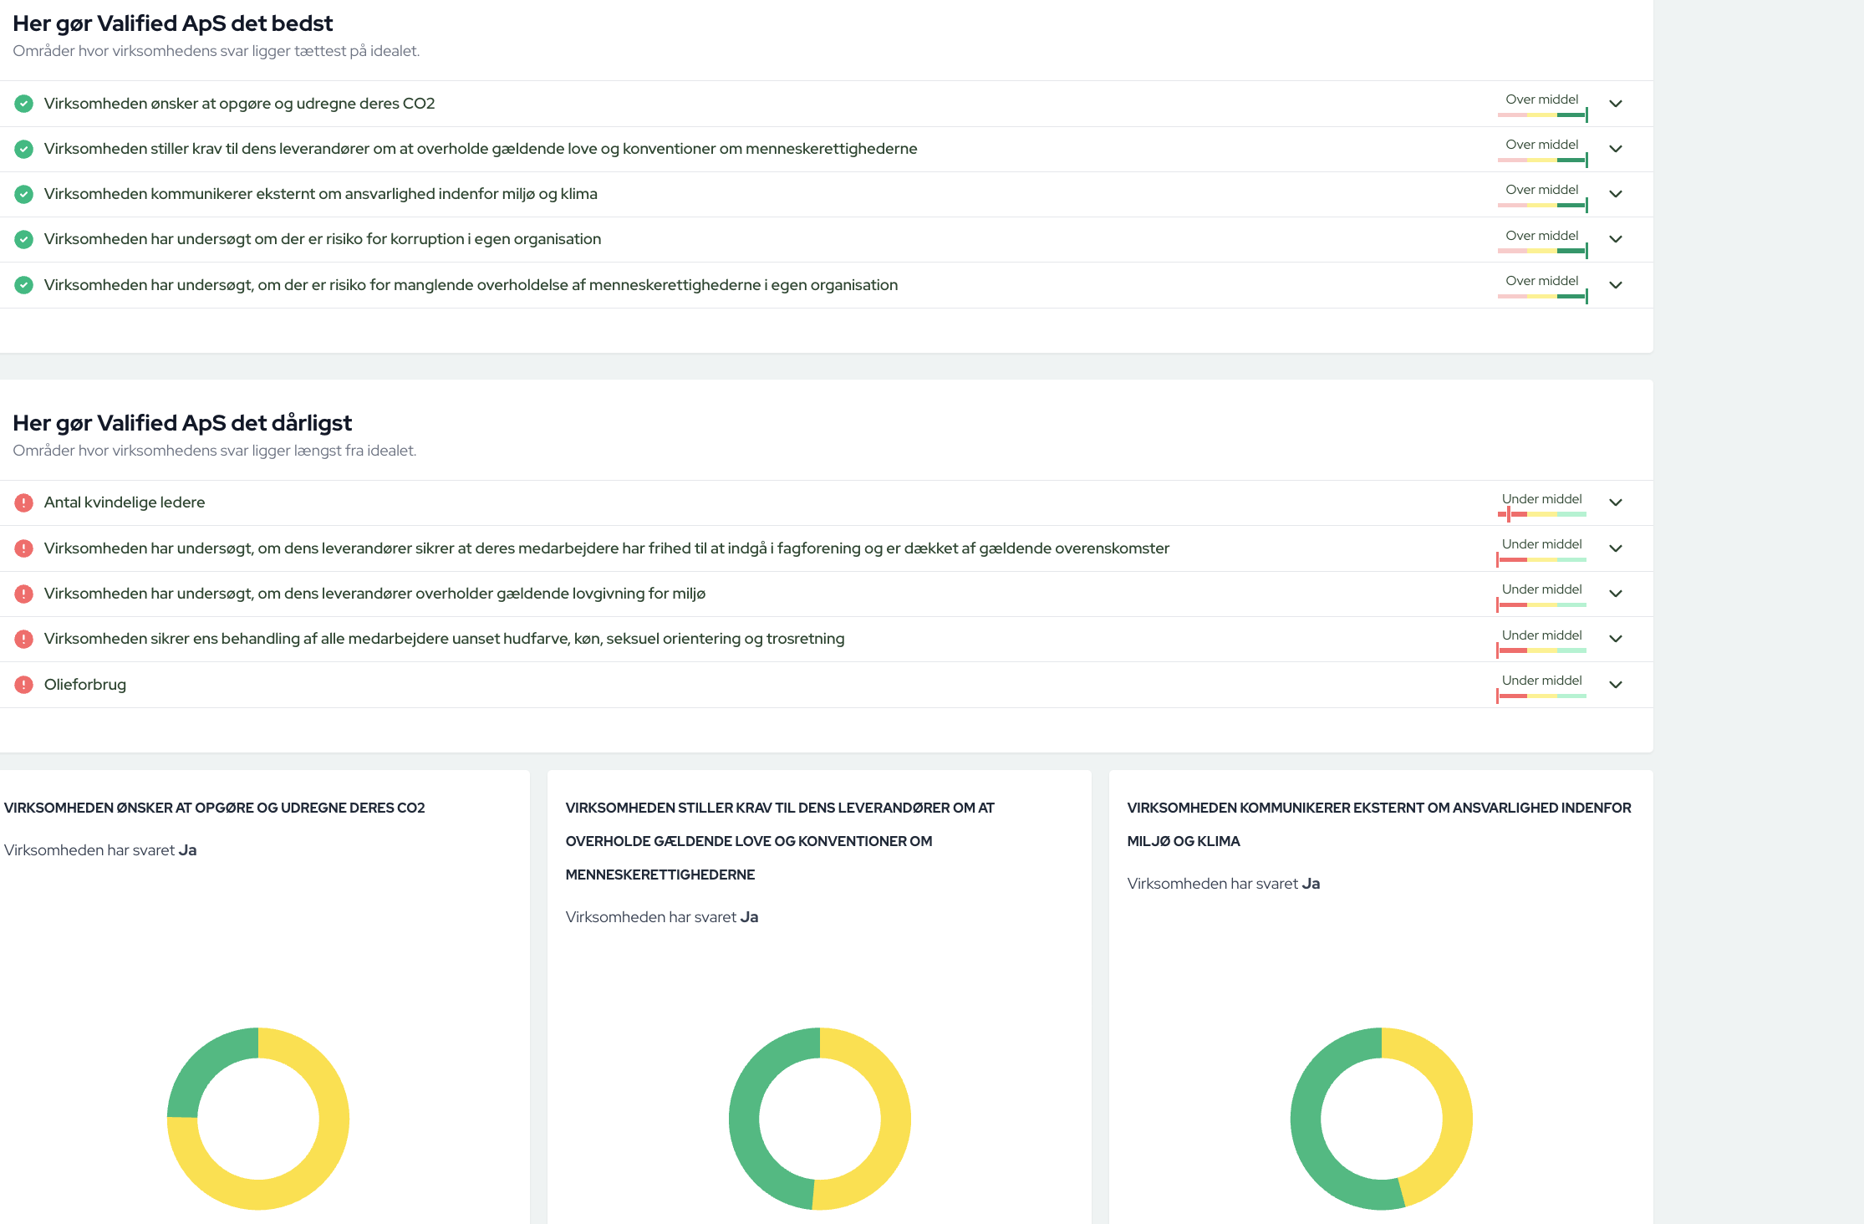Image resolution: width=1864 pixels, height=1224 pixels.
Task: Click the warning icon beside Antal kvindelige ledere
Action: coord(23,502)
